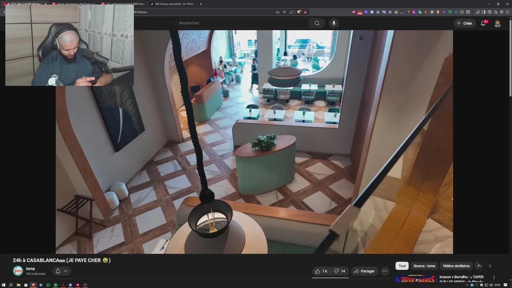Open options for Imavov v Borralho video
The image size is (512, 288).
coord(494,277)
